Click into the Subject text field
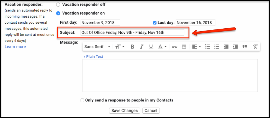 (132, 32)
